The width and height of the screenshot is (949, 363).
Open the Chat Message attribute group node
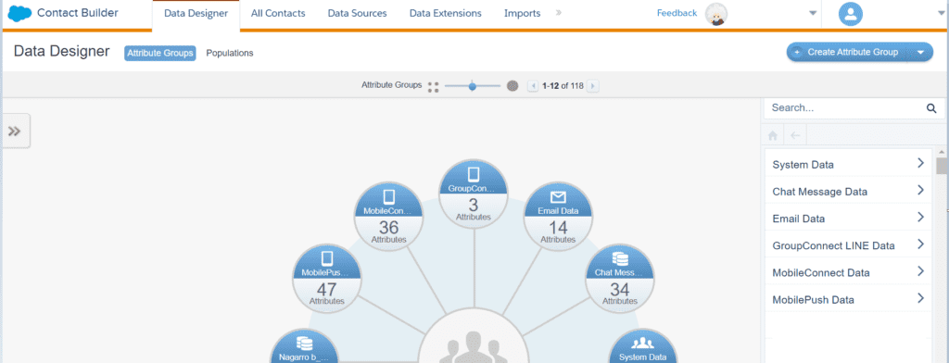[x=620, y=278]
